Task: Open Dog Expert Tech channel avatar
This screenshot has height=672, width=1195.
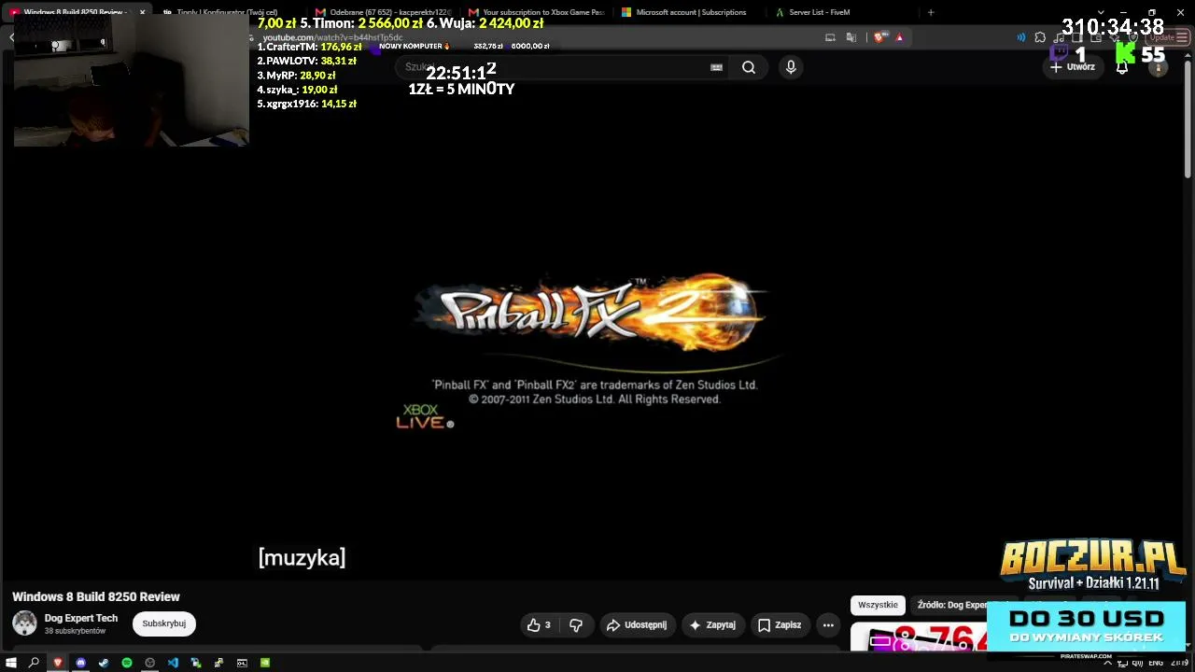Action: coord(24,623)
